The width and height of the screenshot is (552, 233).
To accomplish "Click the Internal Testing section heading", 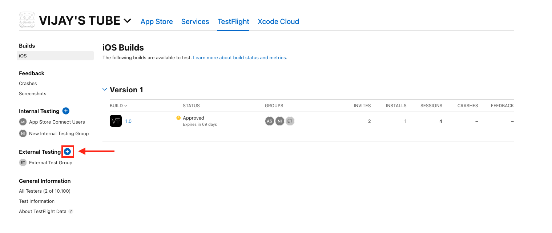I will pos(39,111).
